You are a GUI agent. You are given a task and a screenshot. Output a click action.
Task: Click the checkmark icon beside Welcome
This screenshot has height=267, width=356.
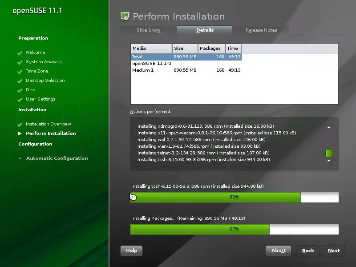pyautogui.click(x=20, y=53)
